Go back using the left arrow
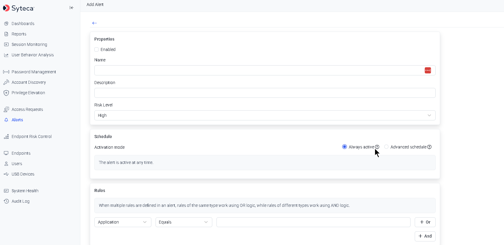The height and width of the screenshot is (245, 504). 95,23
